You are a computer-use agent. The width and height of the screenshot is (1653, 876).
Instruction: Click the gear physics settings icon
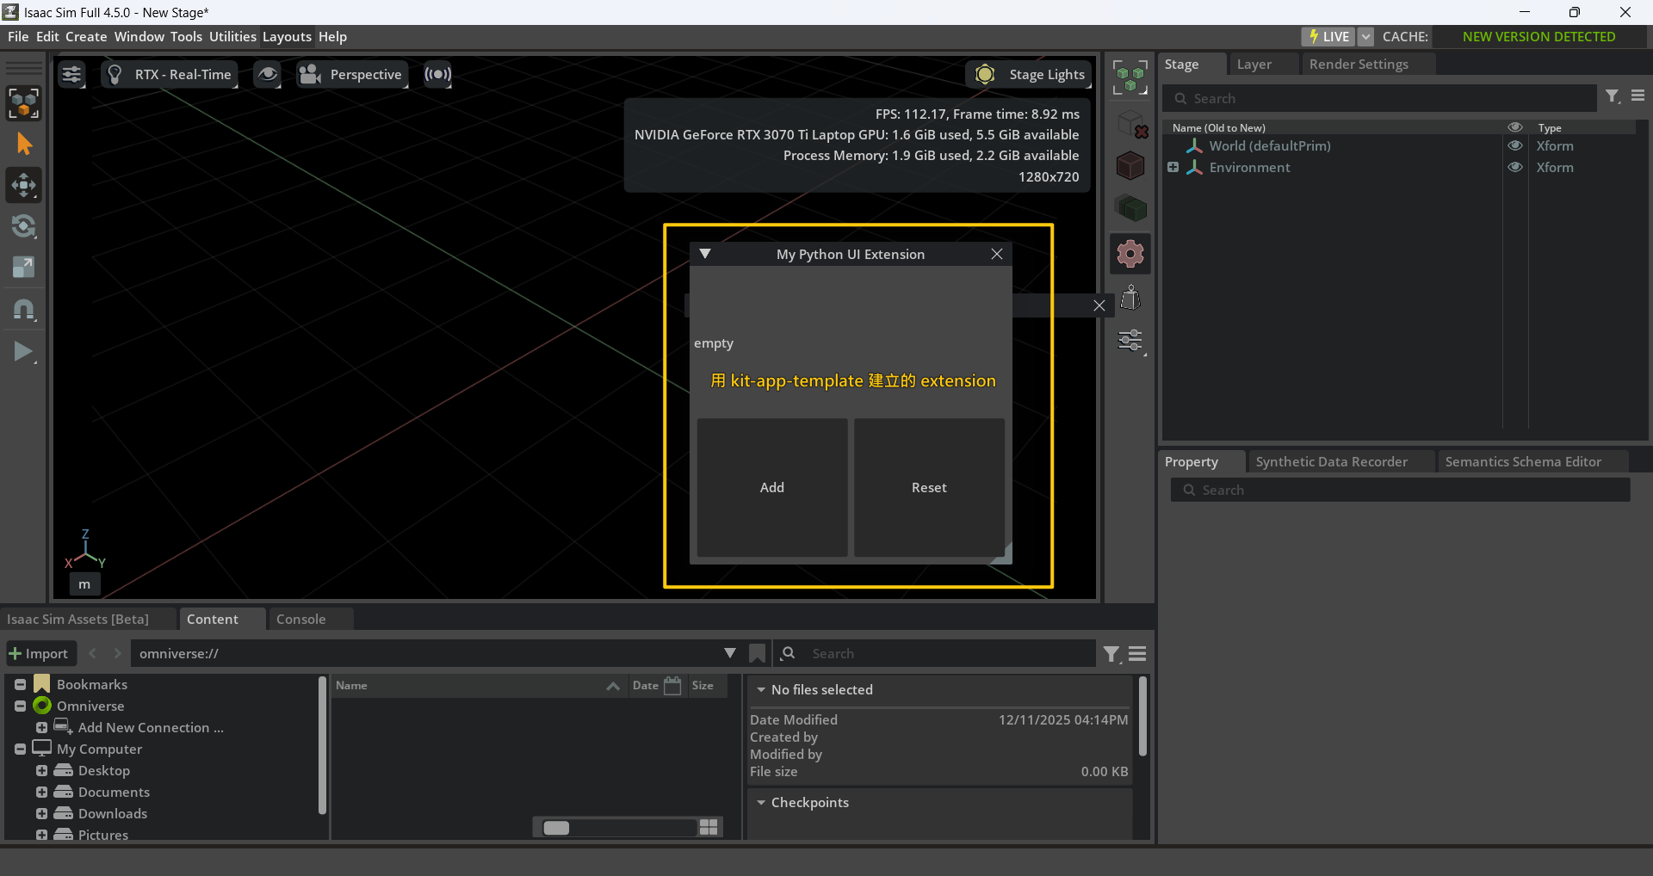click(1130, 254)
